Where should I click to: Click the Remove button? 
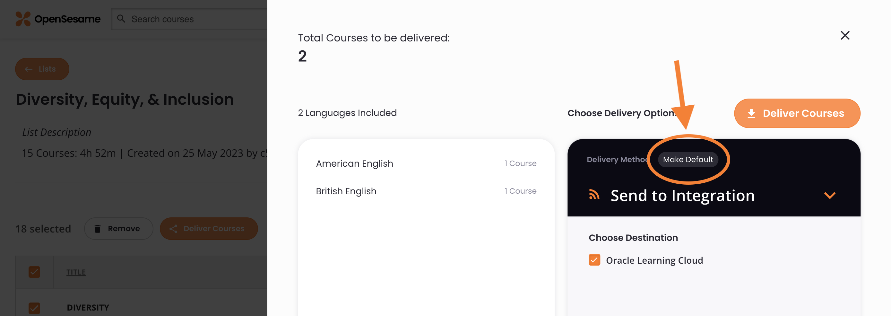pos(118,228)
